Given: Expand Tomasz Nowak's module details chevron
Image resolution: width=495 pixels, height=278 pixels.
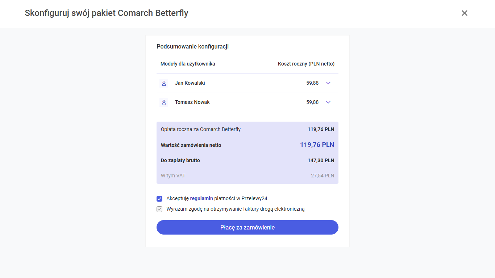Looking at the screenshot, I should coord(328,102).
